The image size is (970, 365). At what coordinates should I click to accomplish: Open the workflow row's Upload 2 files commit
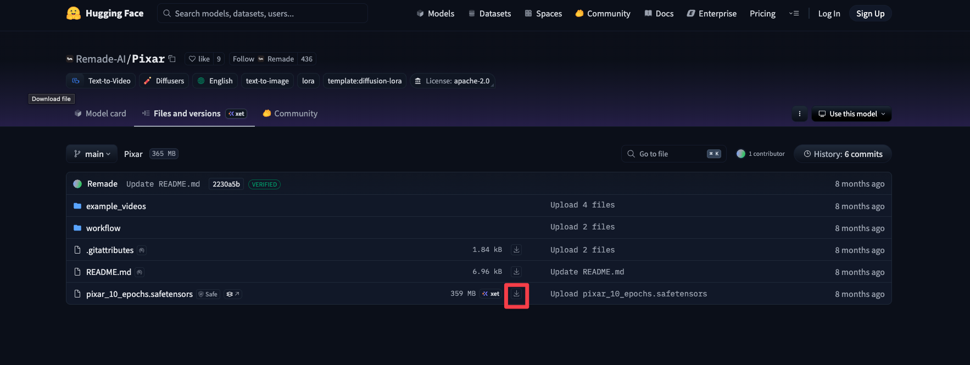582,227
